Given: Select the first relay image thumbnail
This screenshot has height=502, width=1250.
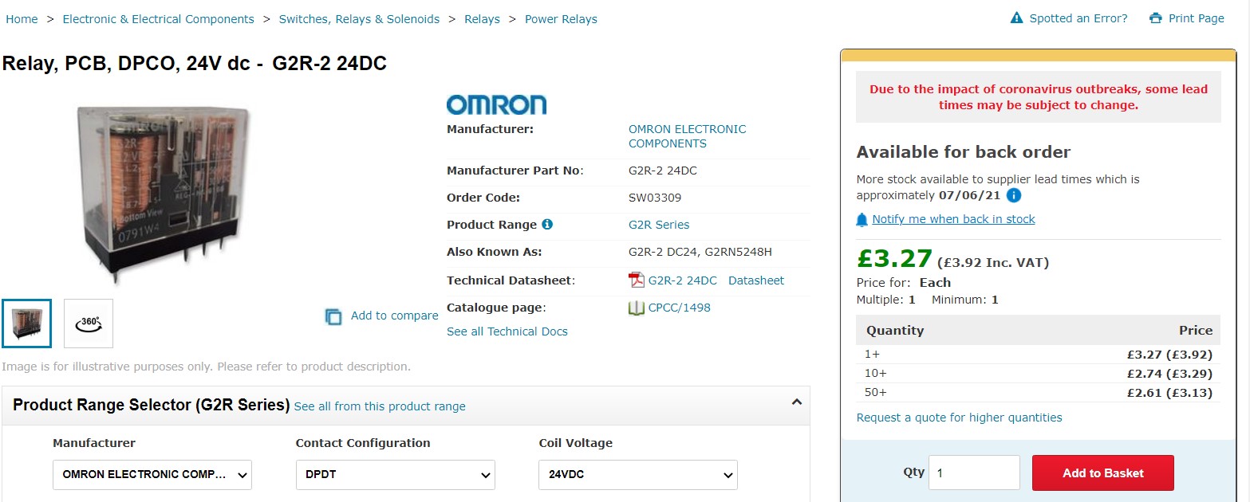Looking at the screenshot, I should click(27, 324).
